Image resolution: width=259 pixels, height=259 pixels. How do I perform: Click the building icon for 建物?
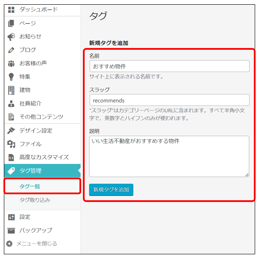[12, 90]
